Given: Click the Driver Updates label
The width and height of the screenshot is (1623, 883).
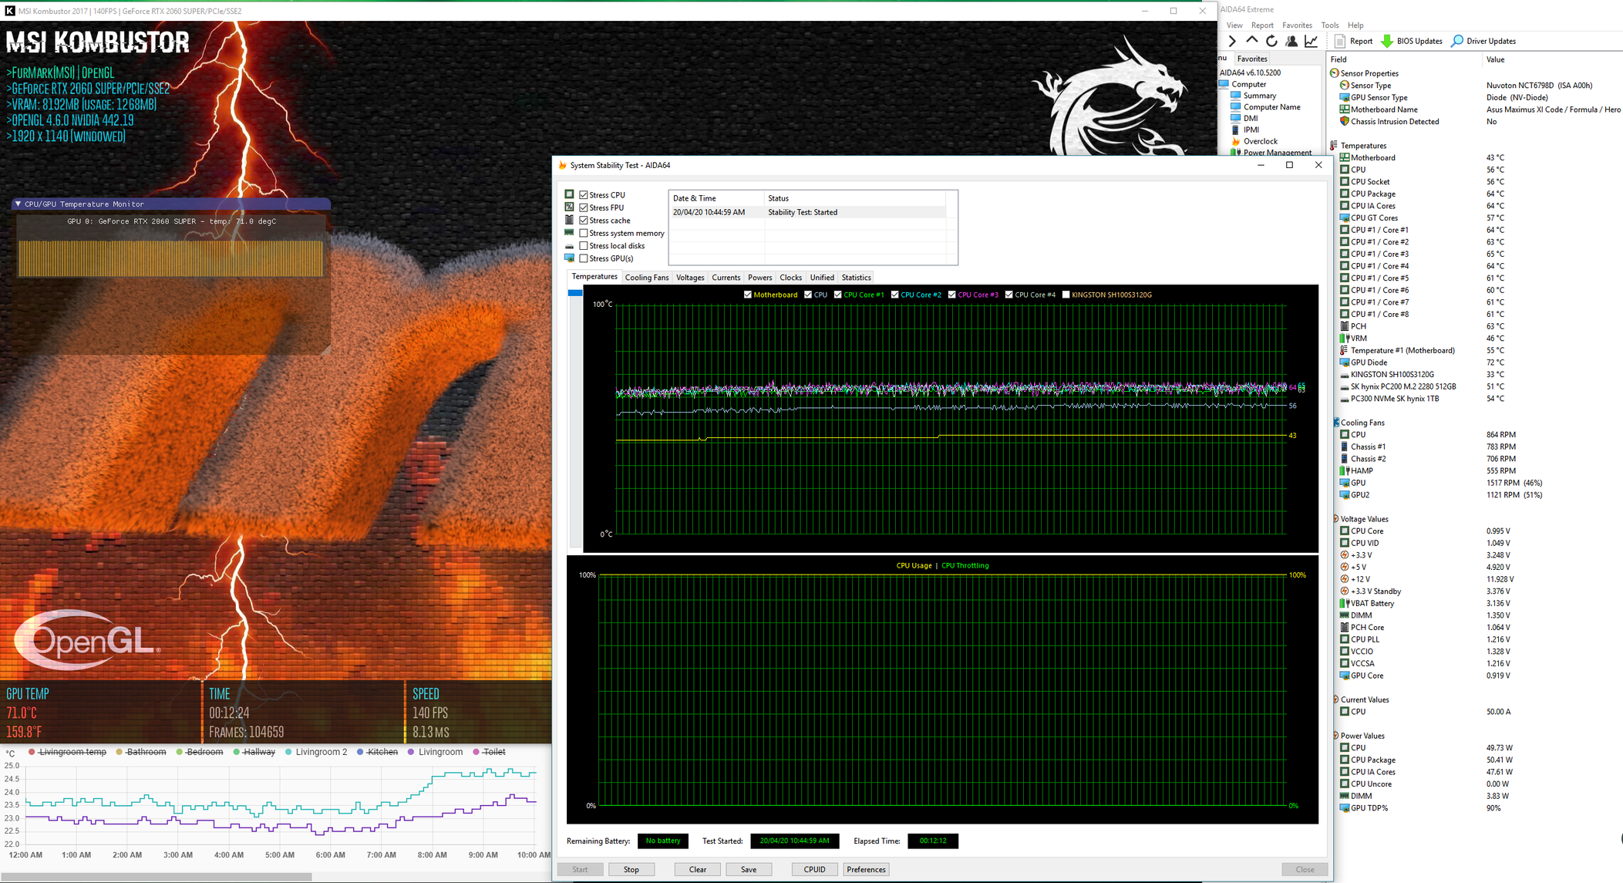Looking at the screenshot, I should coord(1491,41).
